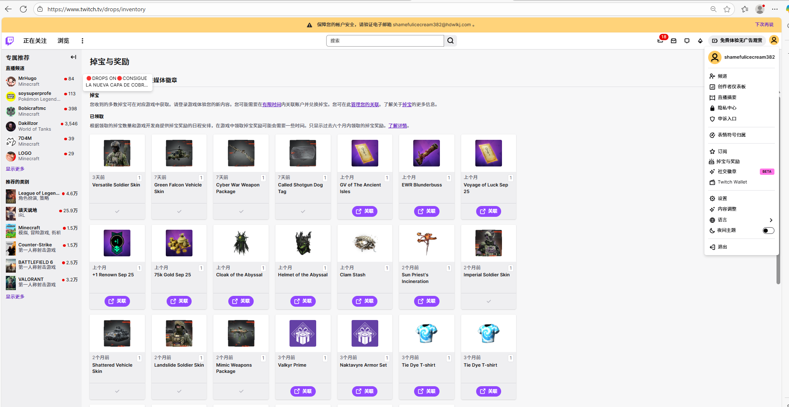Click the account menu scrollbar
This screenshot has width=789, height=407.
coord(778,187)
